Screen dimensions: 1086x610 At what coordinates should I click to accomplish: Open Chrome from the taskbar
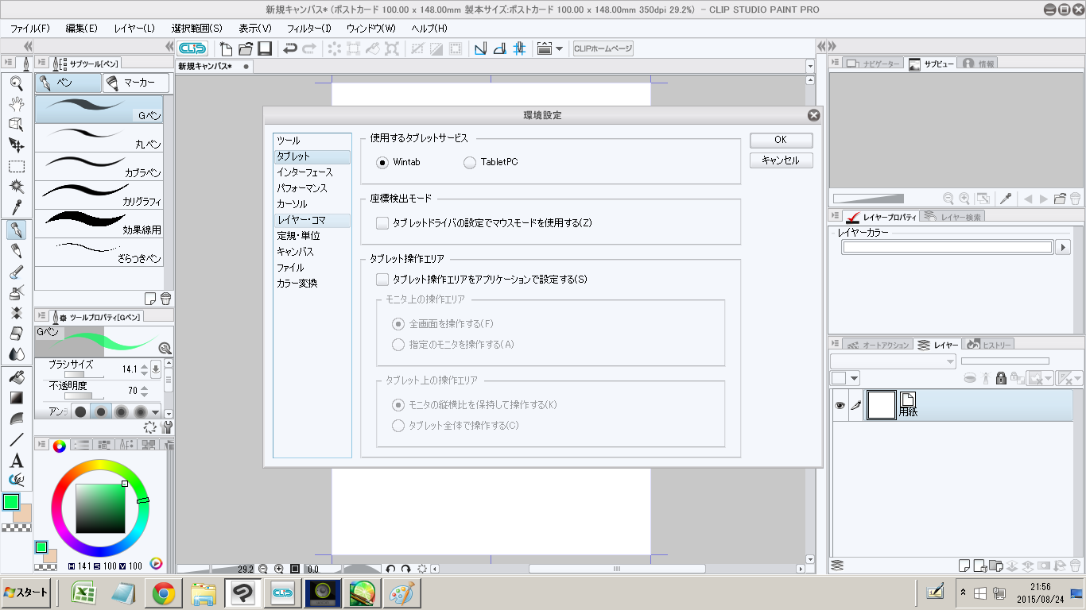coord(164,593)
